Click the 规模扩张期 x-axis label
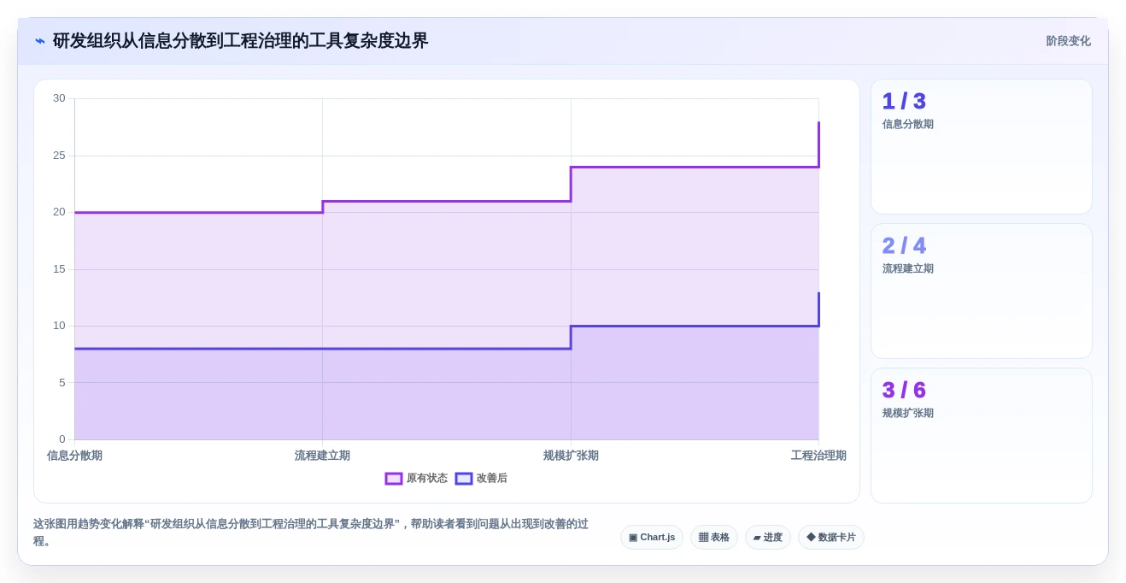Viewport: 1126px width, 583px height. 571,456
